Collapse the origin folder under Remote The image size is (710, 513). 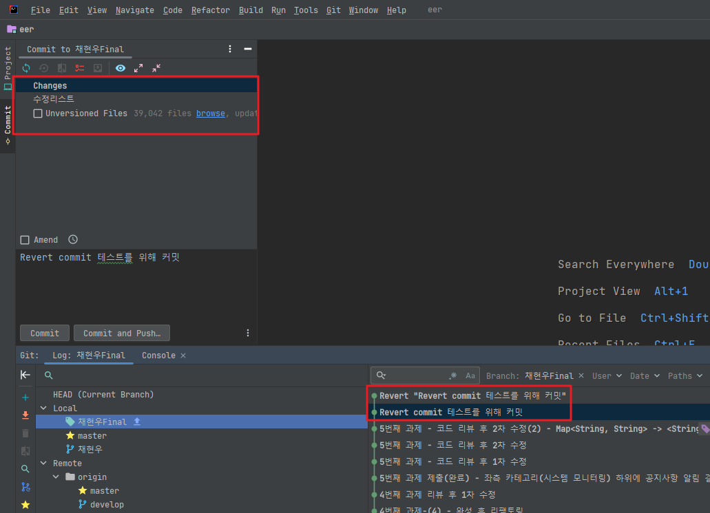pyautogui.click(x=56, y=477)
